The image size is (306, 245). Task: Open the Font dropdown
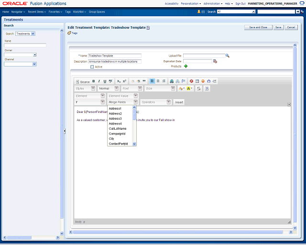(x=140, y=89)
